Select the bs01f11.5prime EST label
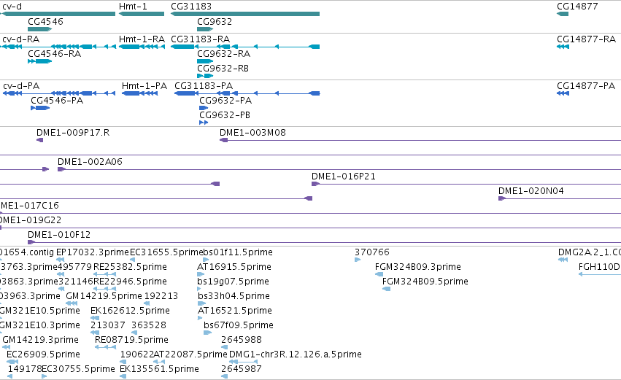 [238, 252]
